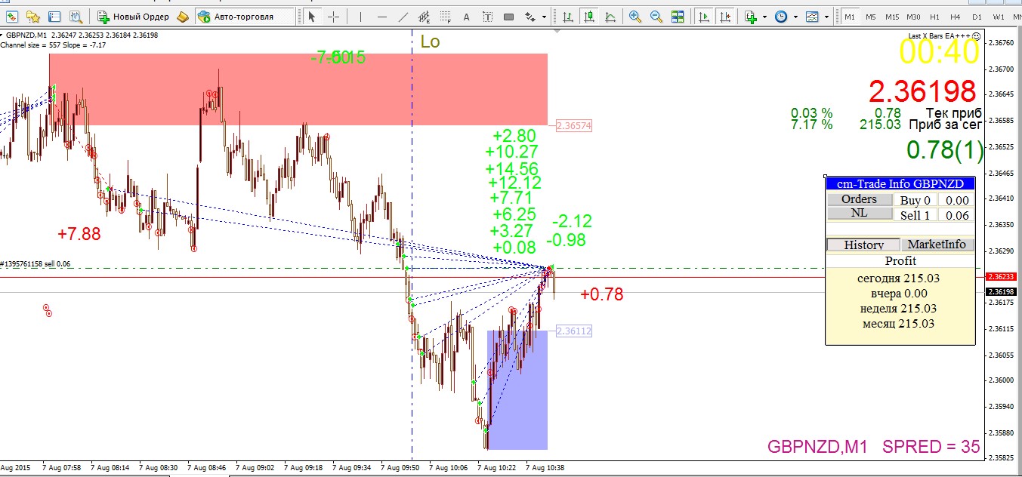Switch to the M5 timeframe
The image size is (1022, 477).
pos(871,16)
